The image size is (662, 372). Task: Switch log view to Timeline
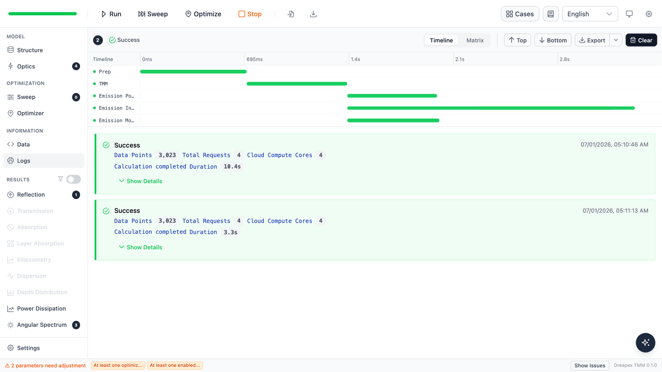(441, 40)
